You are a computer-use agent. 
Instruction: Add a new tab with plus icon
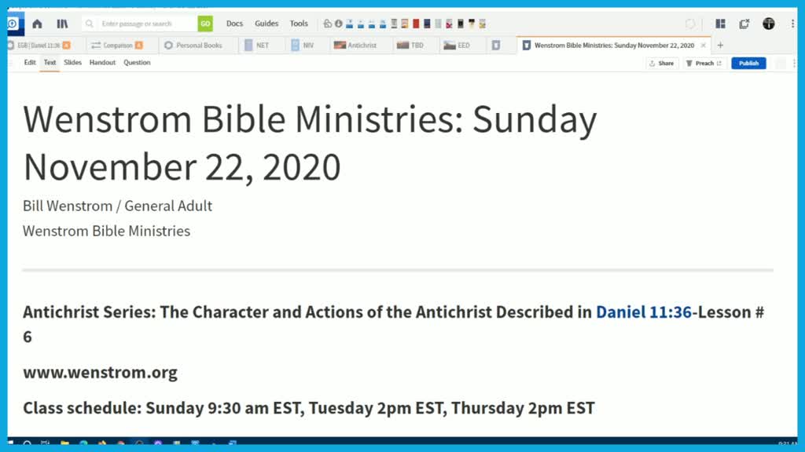[x=720, y=45]
